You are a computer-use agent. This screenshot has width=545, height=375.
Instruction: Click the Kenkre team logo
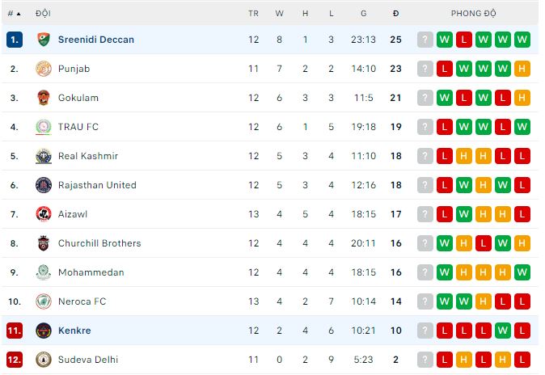pos(44,331)
